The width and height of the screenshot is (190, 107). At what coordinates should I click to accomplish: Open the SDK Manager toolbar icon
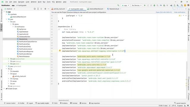click(x=178, y=5)
